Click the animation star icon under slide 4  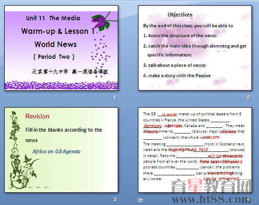tap(140, 200)
